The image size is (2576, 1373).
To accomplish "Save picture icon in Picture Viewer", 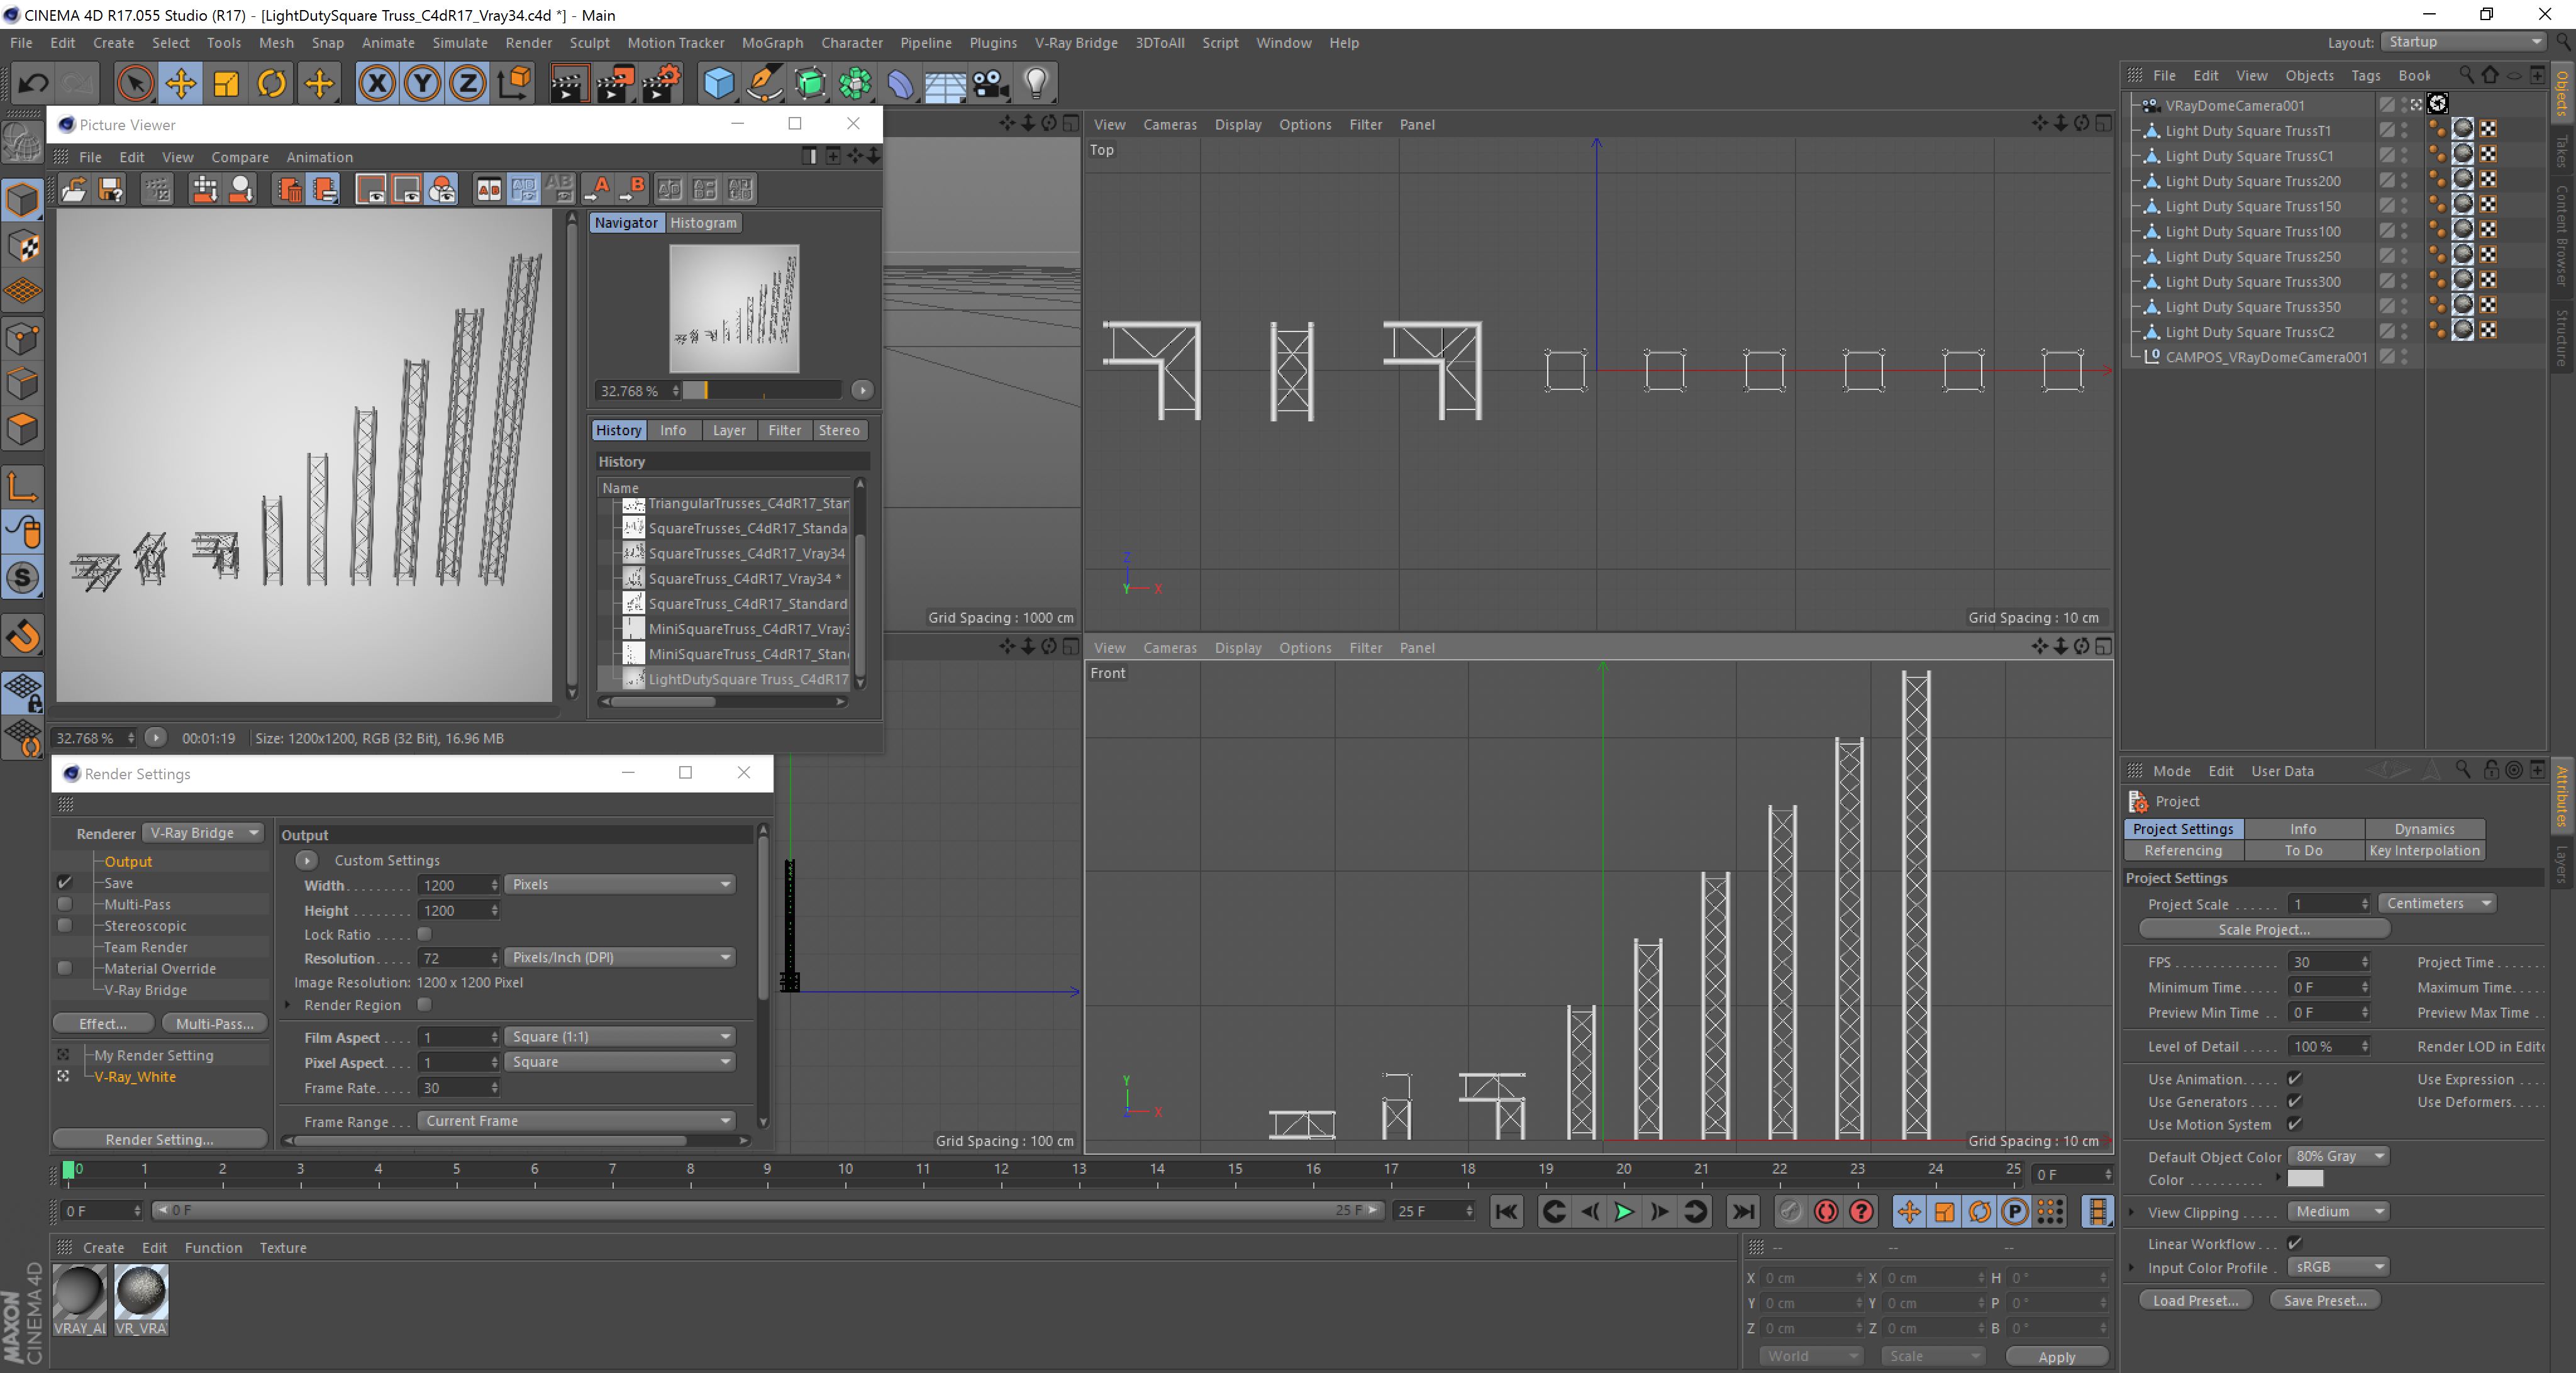I will coord(111,189).
